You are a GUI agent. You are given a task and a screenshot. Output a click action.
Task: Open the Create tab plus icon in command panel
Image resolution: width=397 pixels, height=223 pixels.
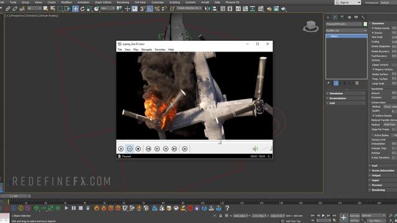pos(328,17)
